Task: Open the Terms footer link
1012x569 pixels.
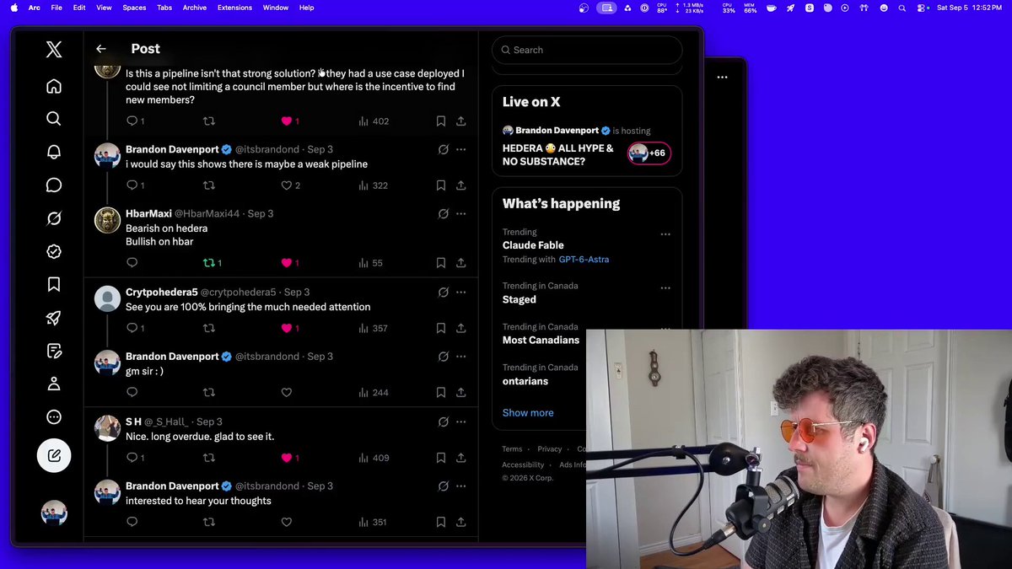Action: click(512, 449)
